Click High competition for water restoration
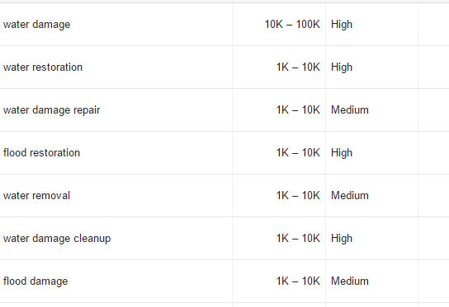The width and height of the screenshot is (449, 307). tap(342, 67)
